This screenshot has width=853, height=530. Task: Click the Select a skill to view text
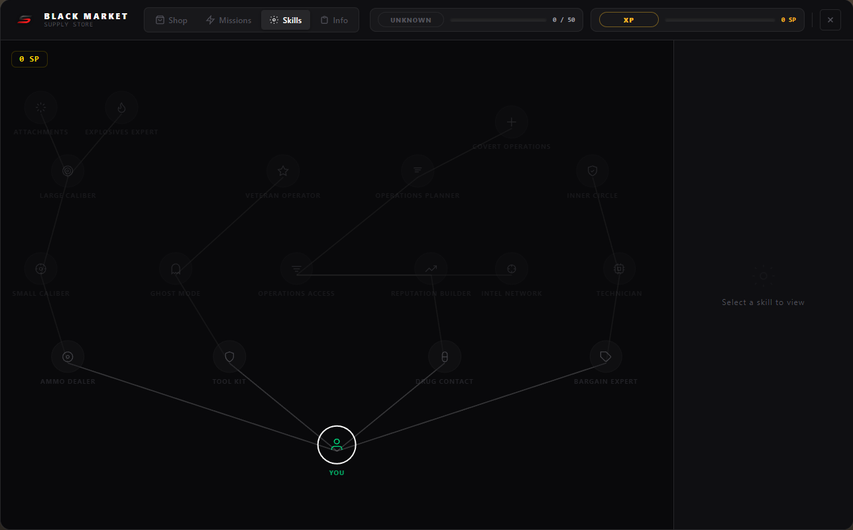764,302
